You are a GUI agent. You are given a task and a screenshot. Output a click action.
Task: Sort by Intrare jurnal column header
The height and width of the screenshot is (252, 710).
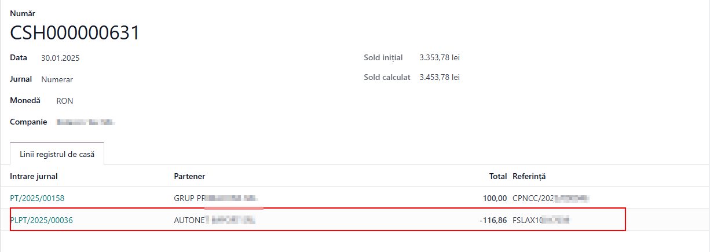[34, 176]
